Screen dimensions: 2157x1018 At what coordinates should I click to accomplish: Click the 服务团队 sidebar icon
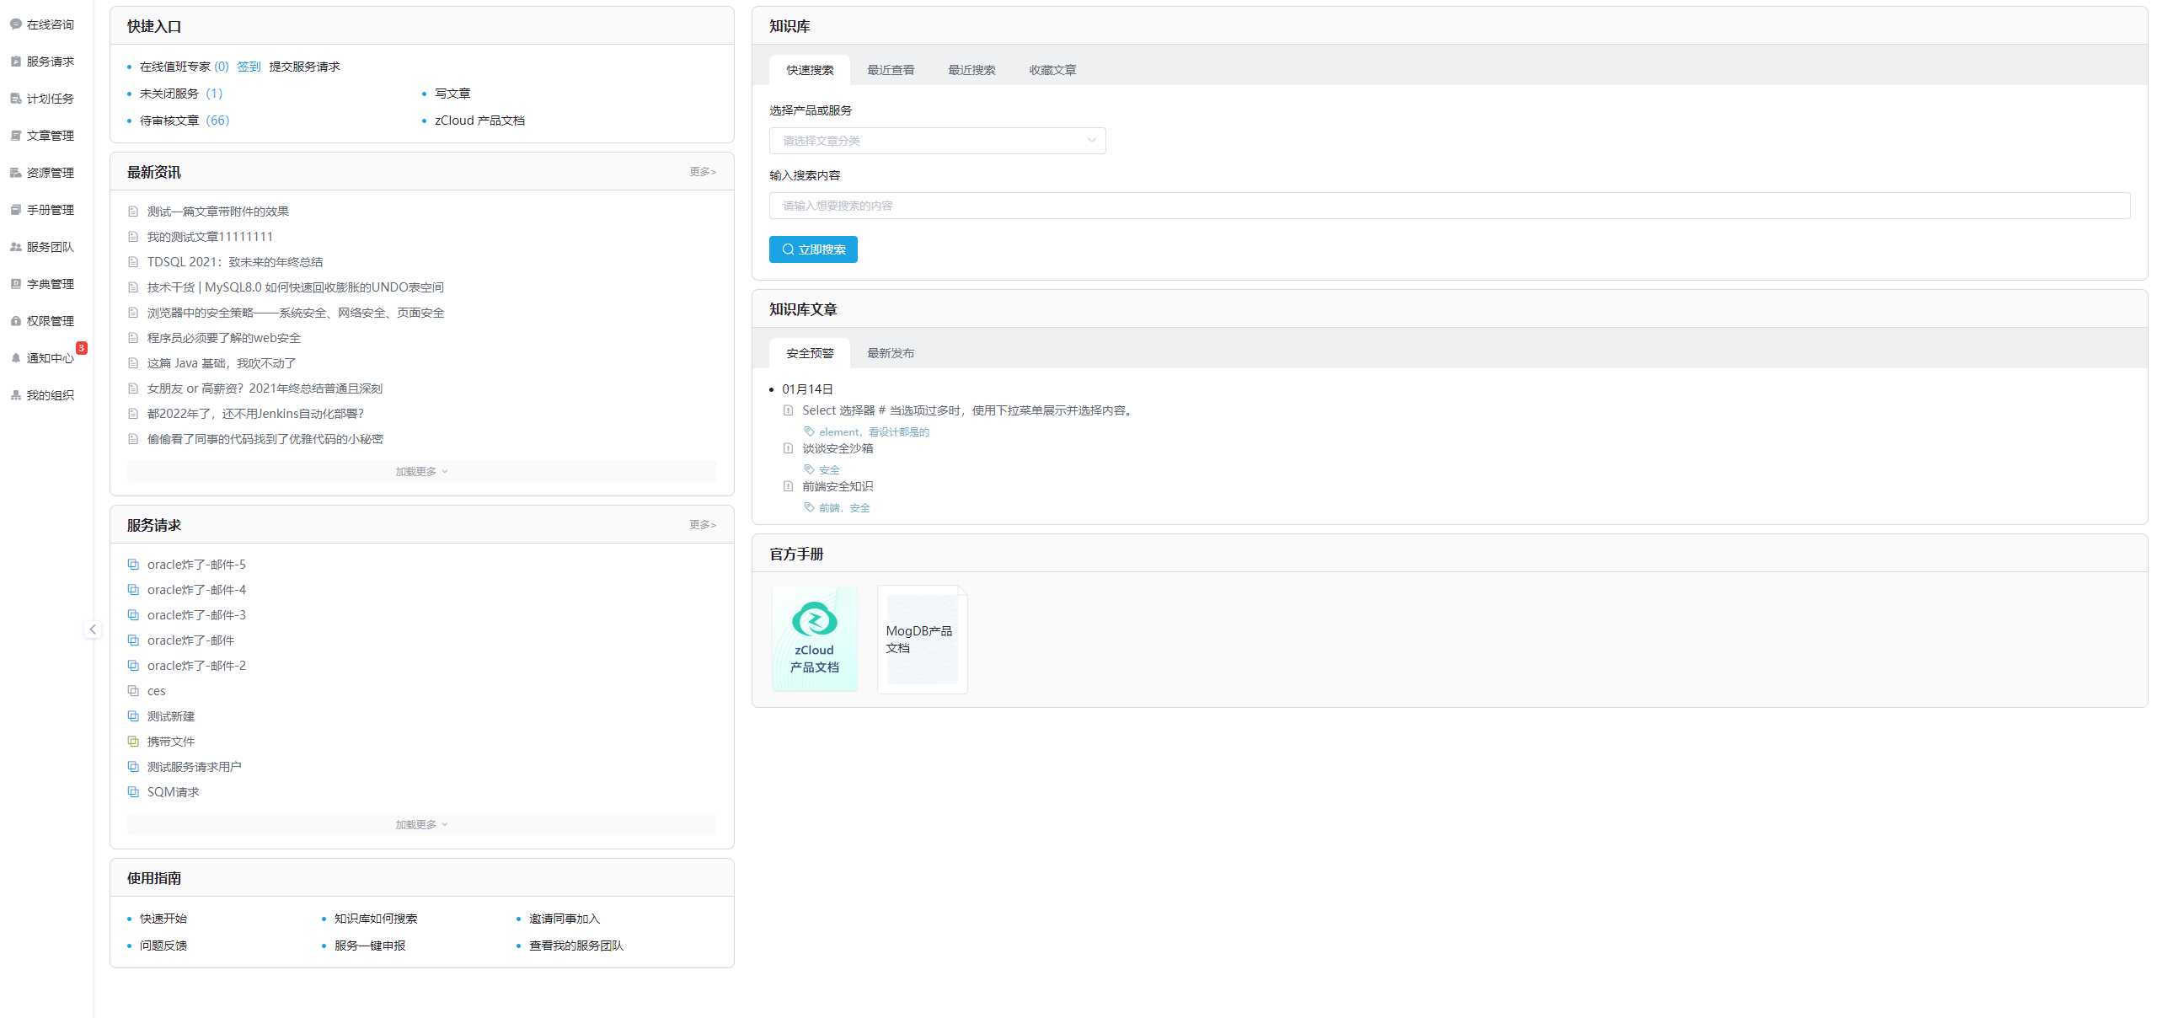(x=15, y=247)
